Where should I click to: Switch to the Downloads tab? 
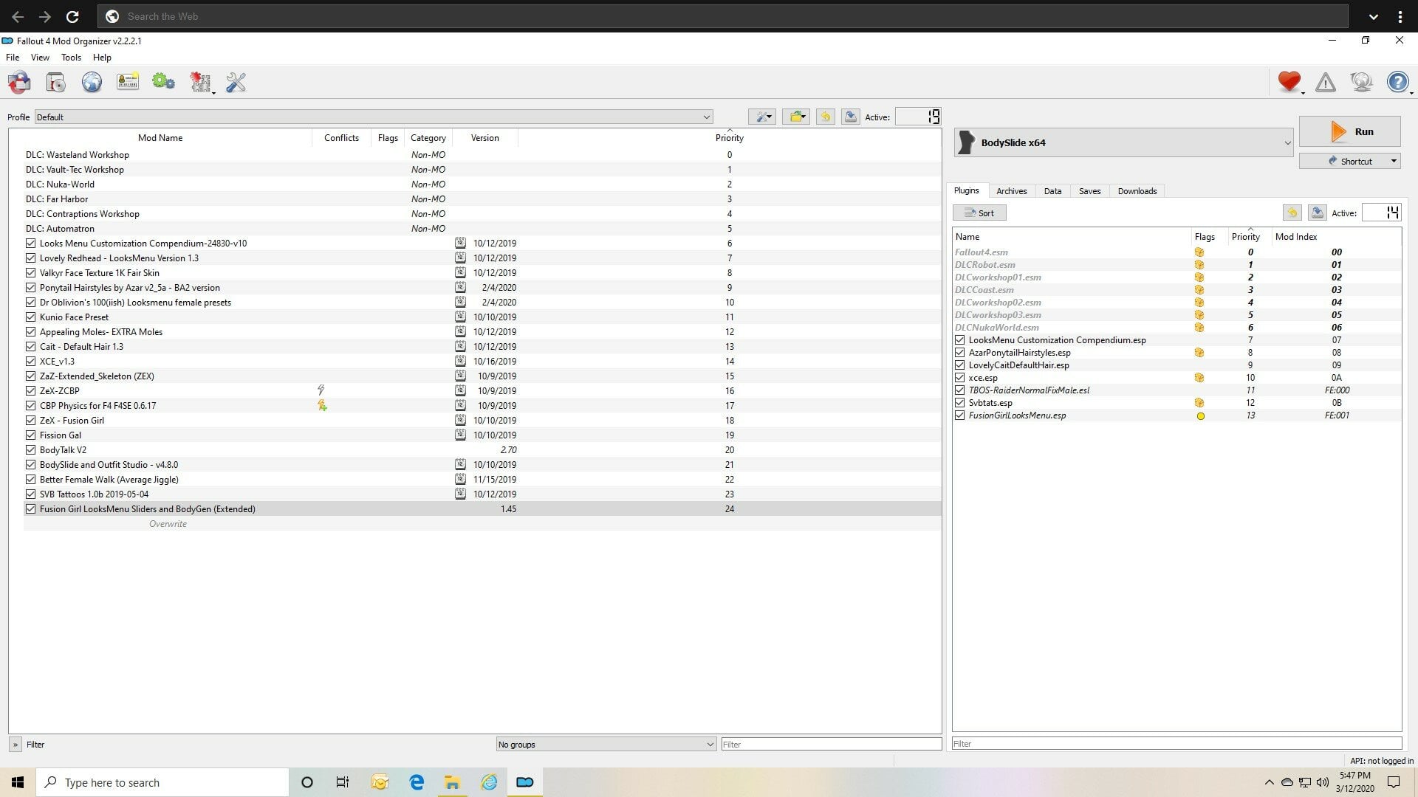(1137, 190)
